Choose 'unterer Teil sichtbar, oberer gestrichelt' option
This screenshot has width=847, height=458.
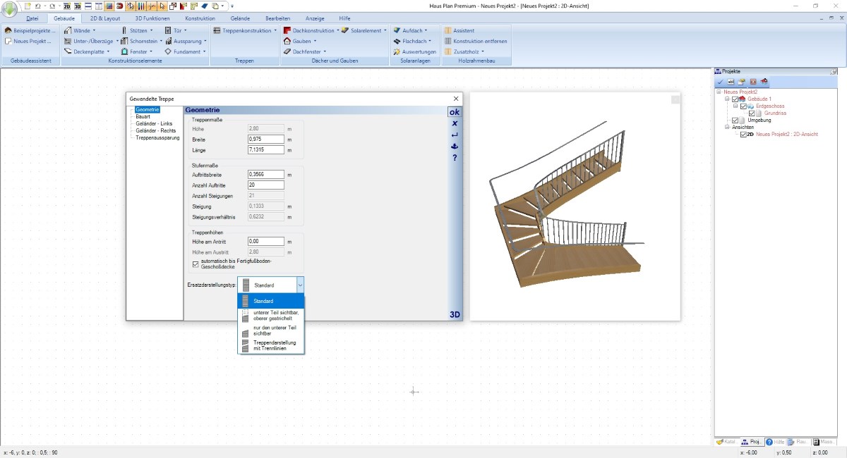click(x=271, y=316)
